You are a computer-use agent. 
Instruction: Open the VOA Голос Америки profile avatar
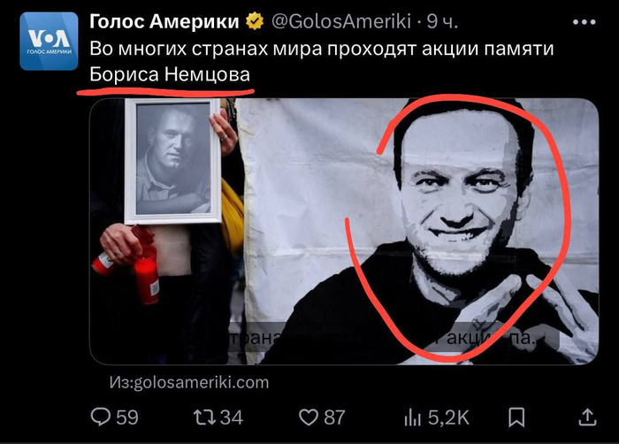[x=49, y=41]
